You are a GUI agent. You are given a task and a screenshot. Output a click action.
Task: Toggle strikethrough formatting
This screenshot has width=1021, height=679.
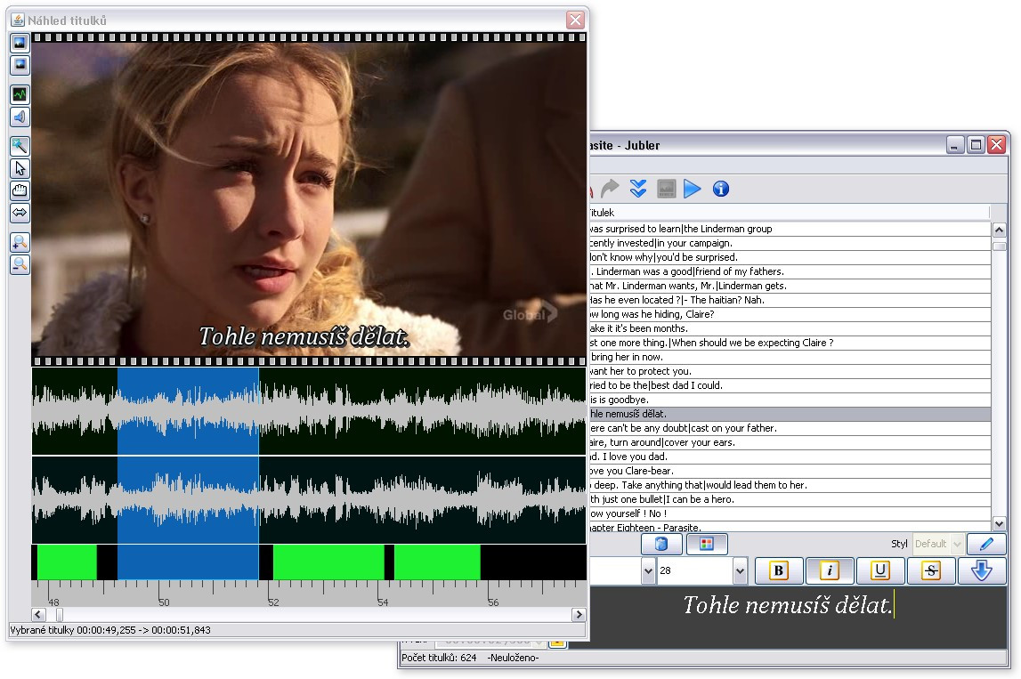click(931, 571)
